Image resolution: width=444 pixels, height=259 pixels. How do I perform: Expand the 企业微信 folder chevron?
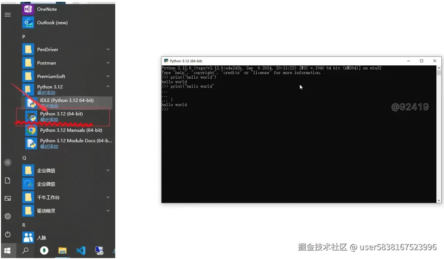(x=108, y=170)
